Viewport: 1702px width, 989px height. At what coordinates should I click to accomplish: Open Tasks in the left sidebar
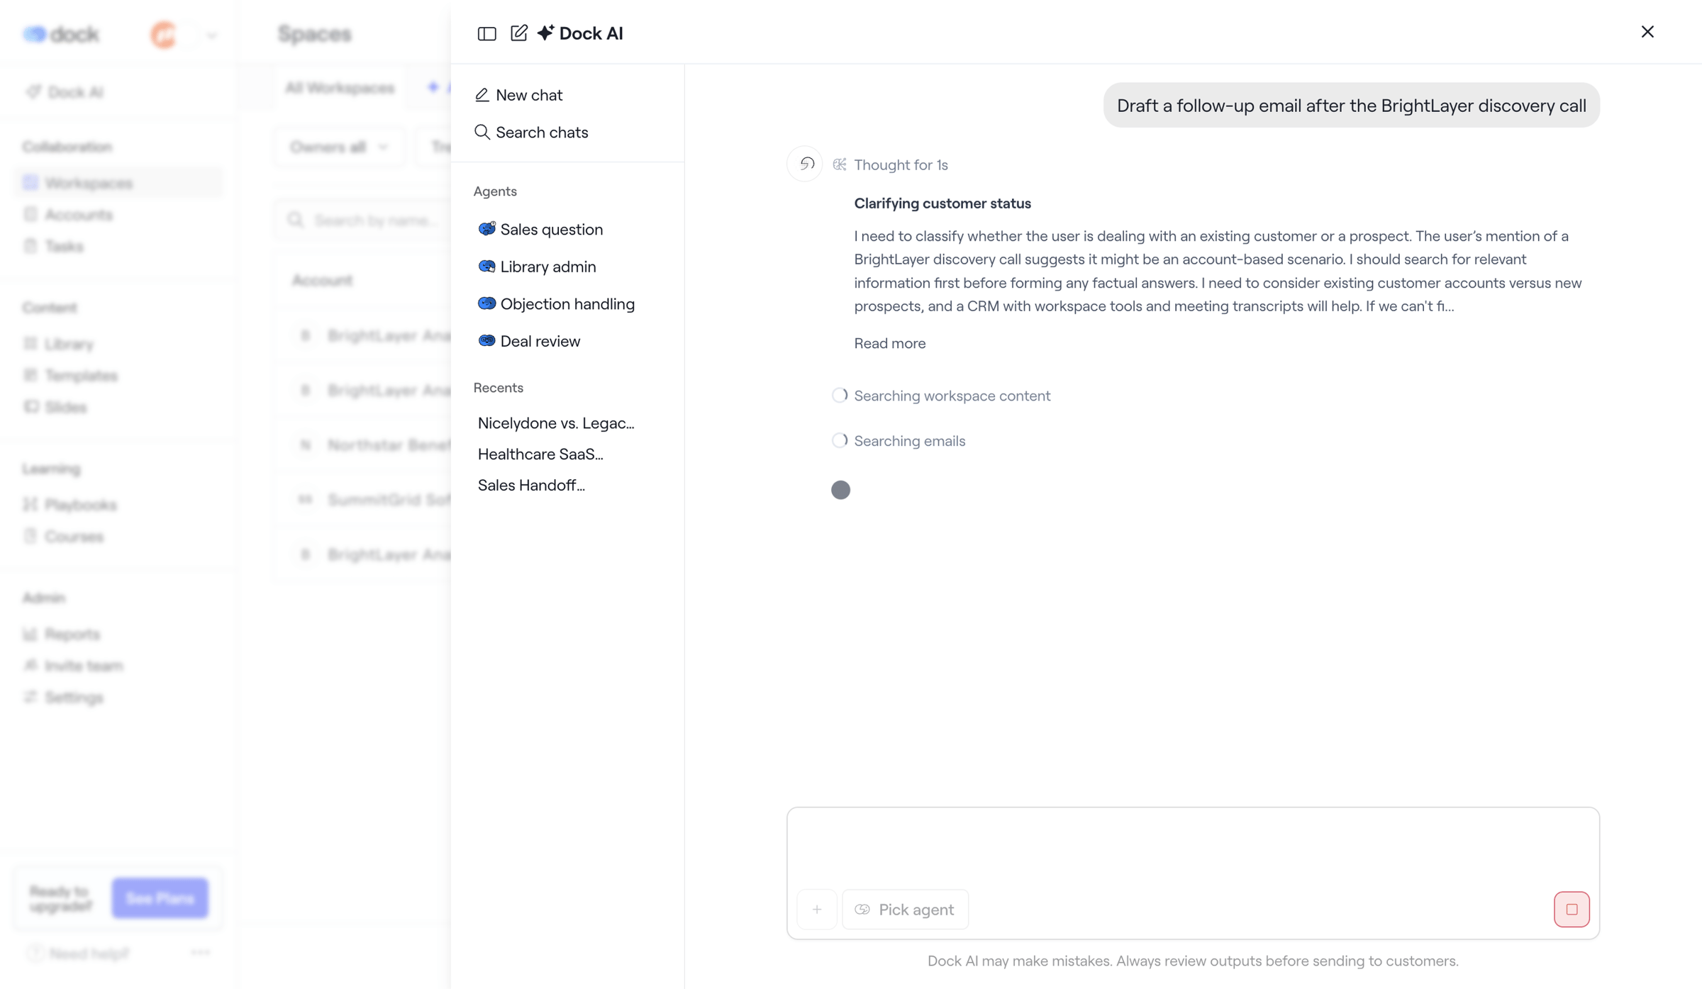(54, 247)
